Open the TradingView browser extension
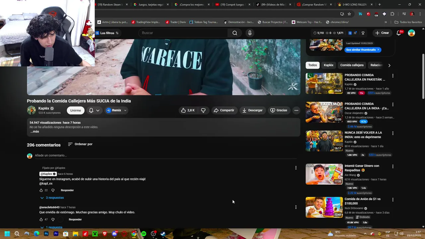425x239 pixels. 360,14
